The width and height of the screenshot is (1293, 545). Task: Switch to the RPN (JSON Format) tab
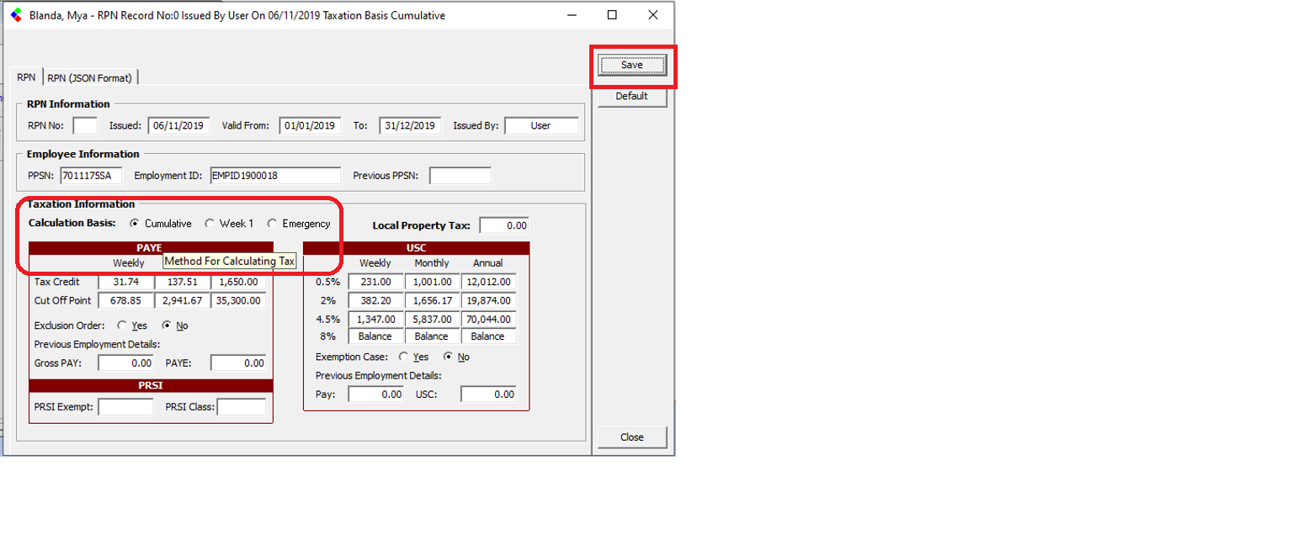point(89,77)
